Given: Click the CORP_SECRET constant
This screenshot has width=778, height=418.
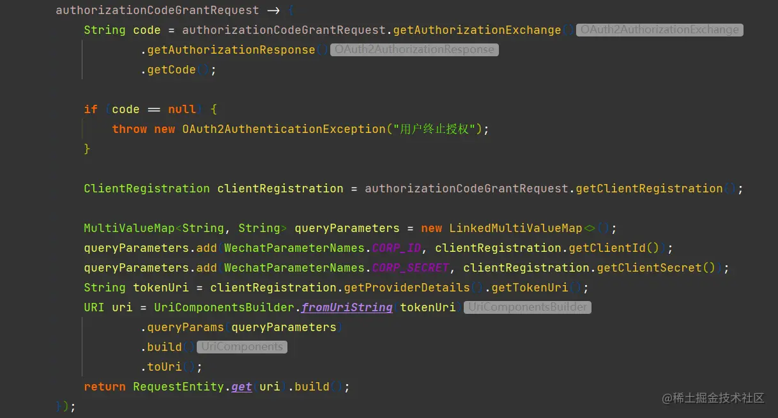Looking at the screenshot, I should click(x=410, y=268).
